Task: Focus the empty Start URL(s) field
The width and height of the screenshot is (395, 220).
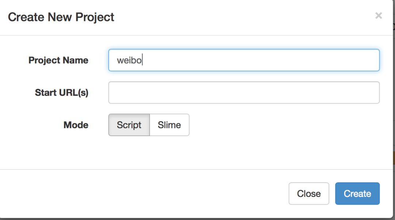Action: [244, 93]
